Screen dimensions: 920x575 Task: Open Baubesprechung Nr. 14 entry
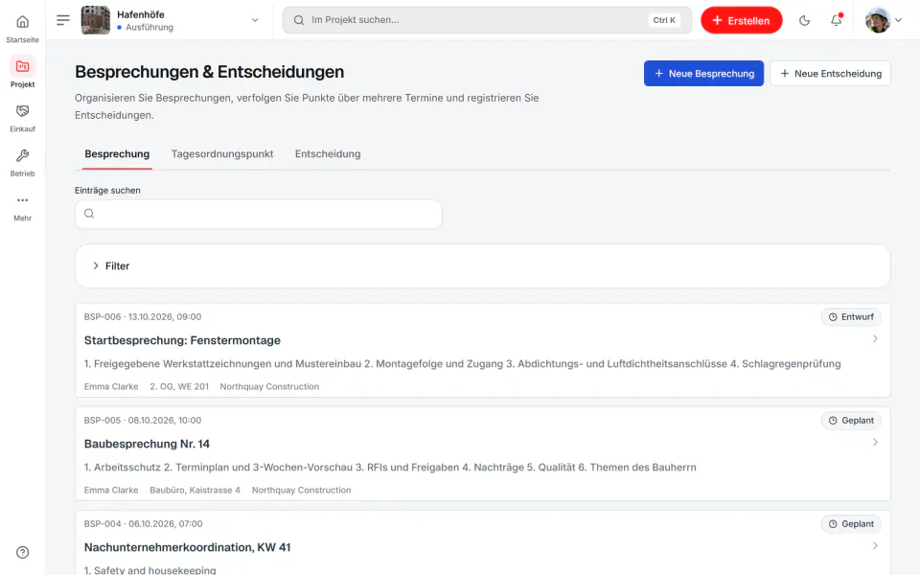pos(147,444)
